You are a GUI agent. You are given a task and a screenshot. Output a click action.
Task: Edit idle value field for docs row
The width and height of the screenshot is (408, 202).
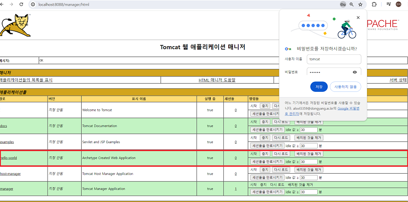coord(309,130)
